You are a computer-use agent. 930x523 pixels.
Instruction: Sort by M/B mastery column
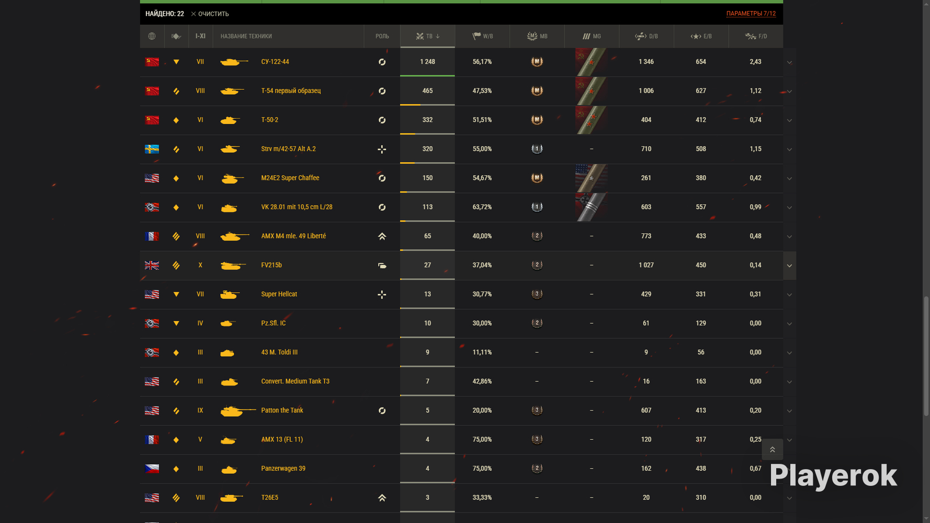click(x=537, y=36)
